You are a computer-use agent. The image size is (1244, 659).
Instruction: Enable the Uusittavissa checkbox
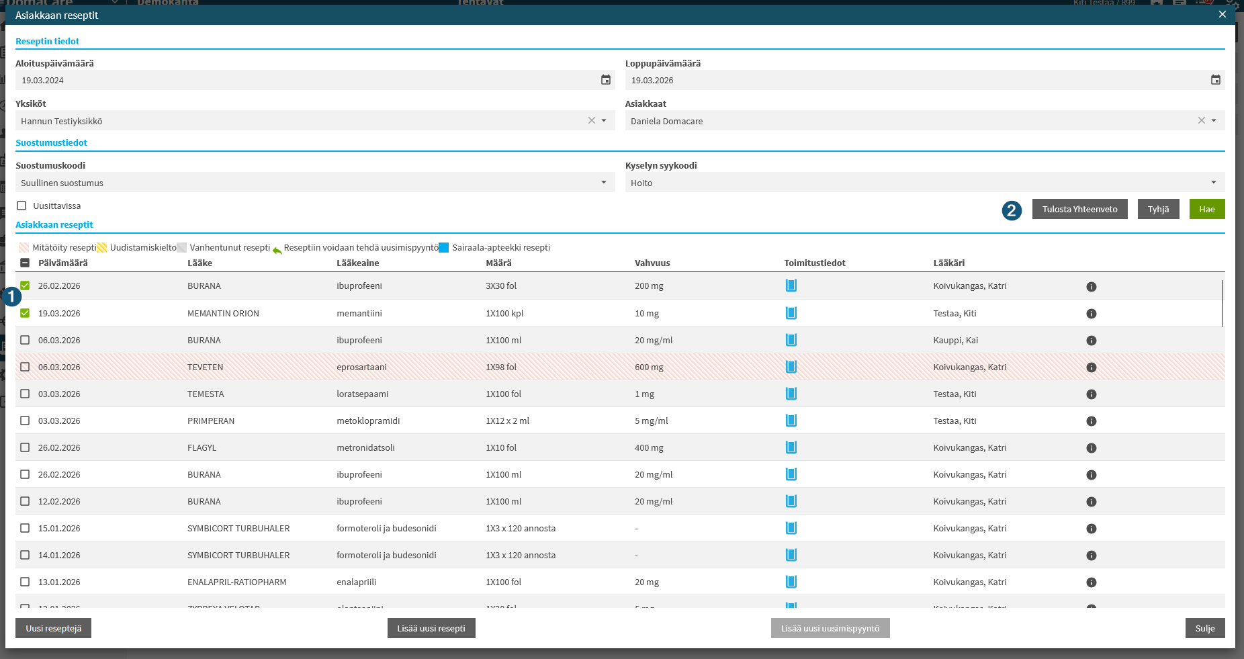[x=21, y=206]
